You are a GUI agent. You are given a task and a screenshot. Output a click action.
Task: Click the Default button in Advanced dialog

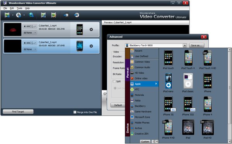pos(118,105)
